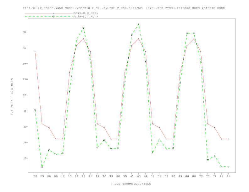Click the x-axis tick label 54
Screen dimensions: 249x192
(x=159, y=176)
